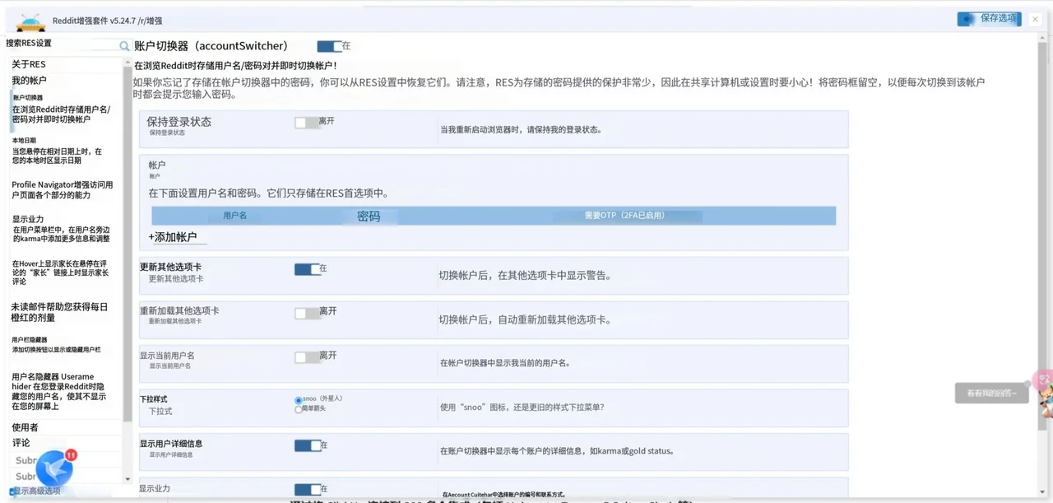Select Profile Navigator module in sidebar
Viewport: 1053px width, 503px height.
click(x=63, y=190)
